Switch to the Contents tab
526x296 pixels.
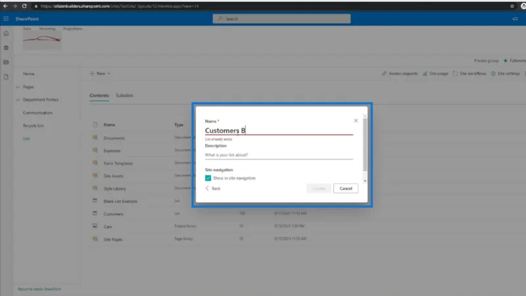(99, 95)
